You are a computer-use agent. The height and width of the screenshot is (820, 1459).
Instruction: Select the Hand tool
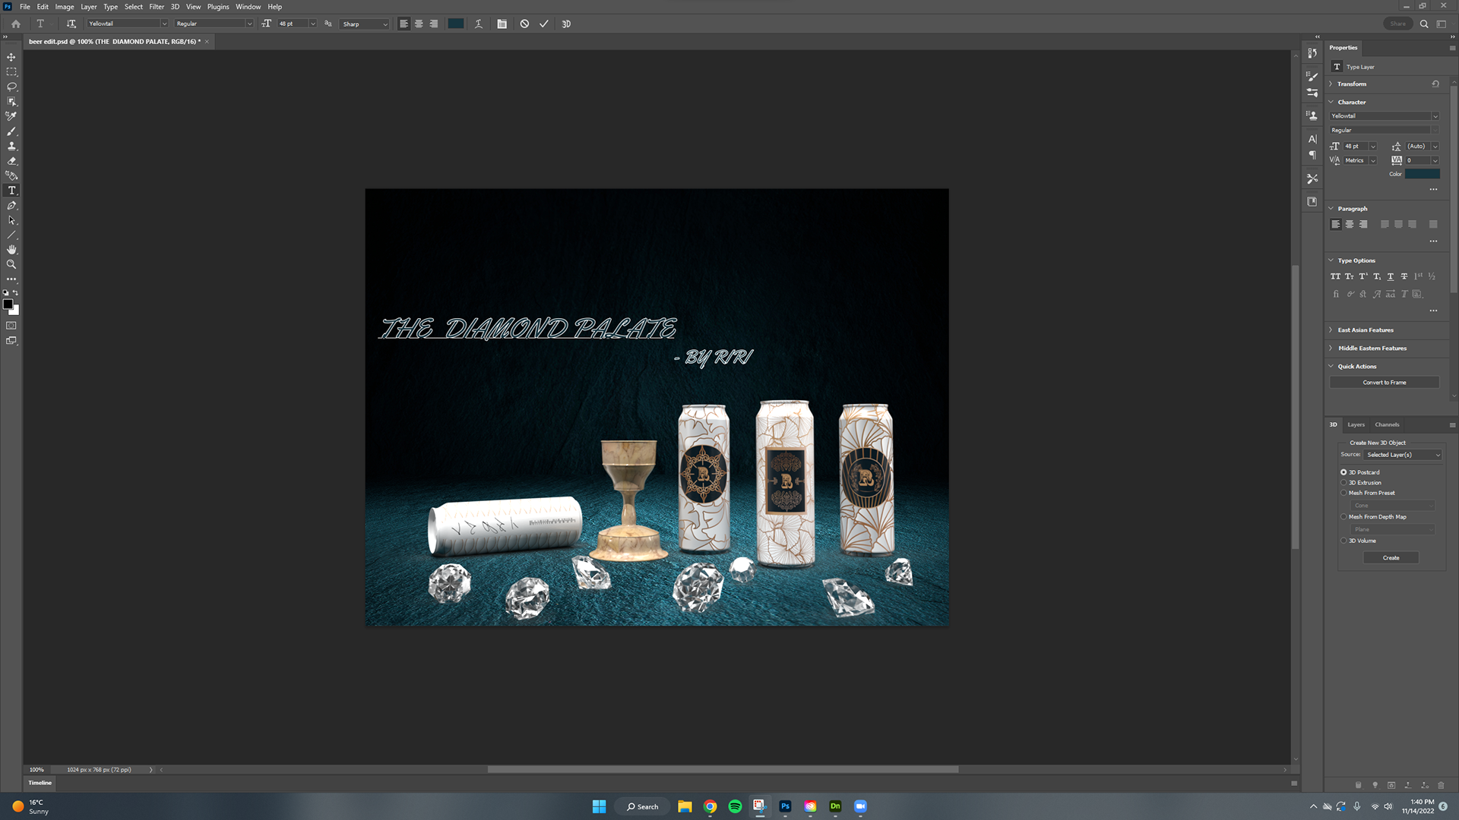tap(11, 250)
